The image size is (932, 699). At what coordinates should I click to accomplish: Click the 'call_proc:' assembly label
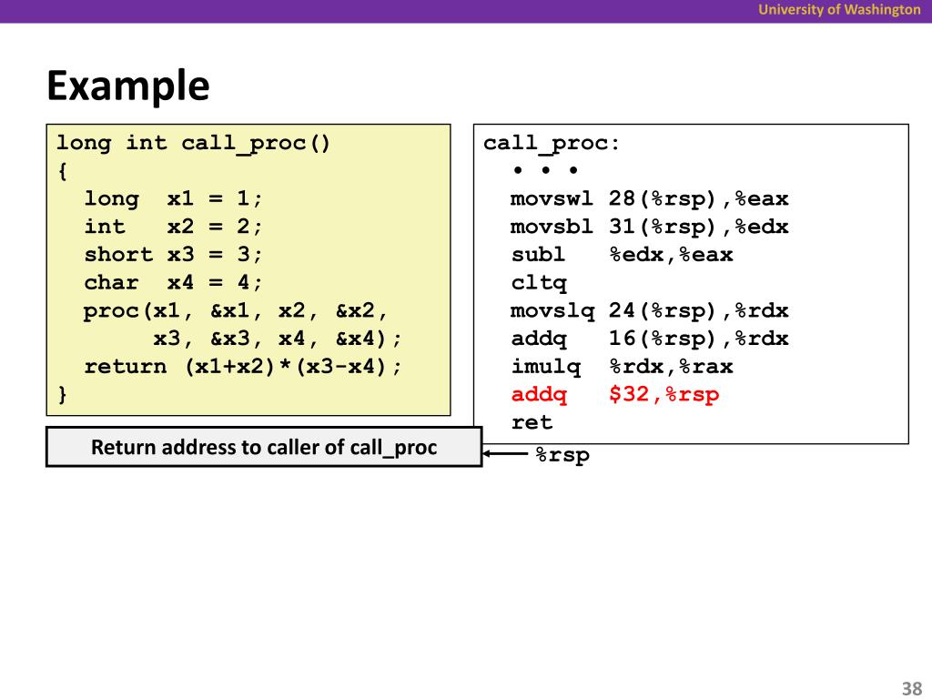(551, 143)
